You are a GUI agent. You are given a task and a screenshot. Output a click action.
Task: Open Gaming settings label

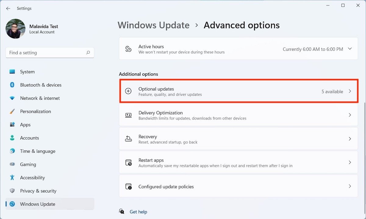[28, 164]
